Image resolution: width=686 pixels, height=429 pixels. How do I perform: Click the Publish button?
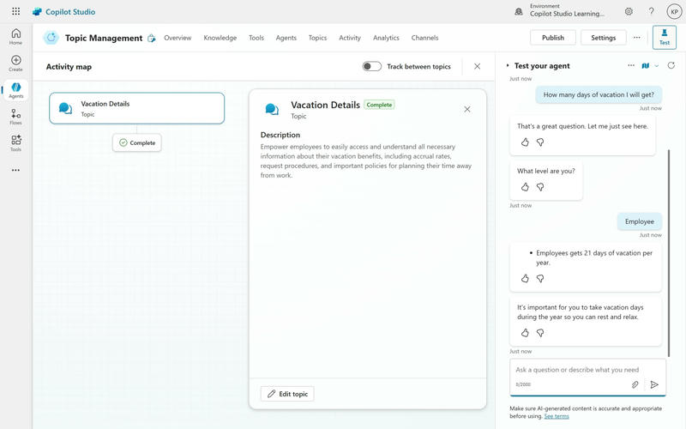[553, 38]
